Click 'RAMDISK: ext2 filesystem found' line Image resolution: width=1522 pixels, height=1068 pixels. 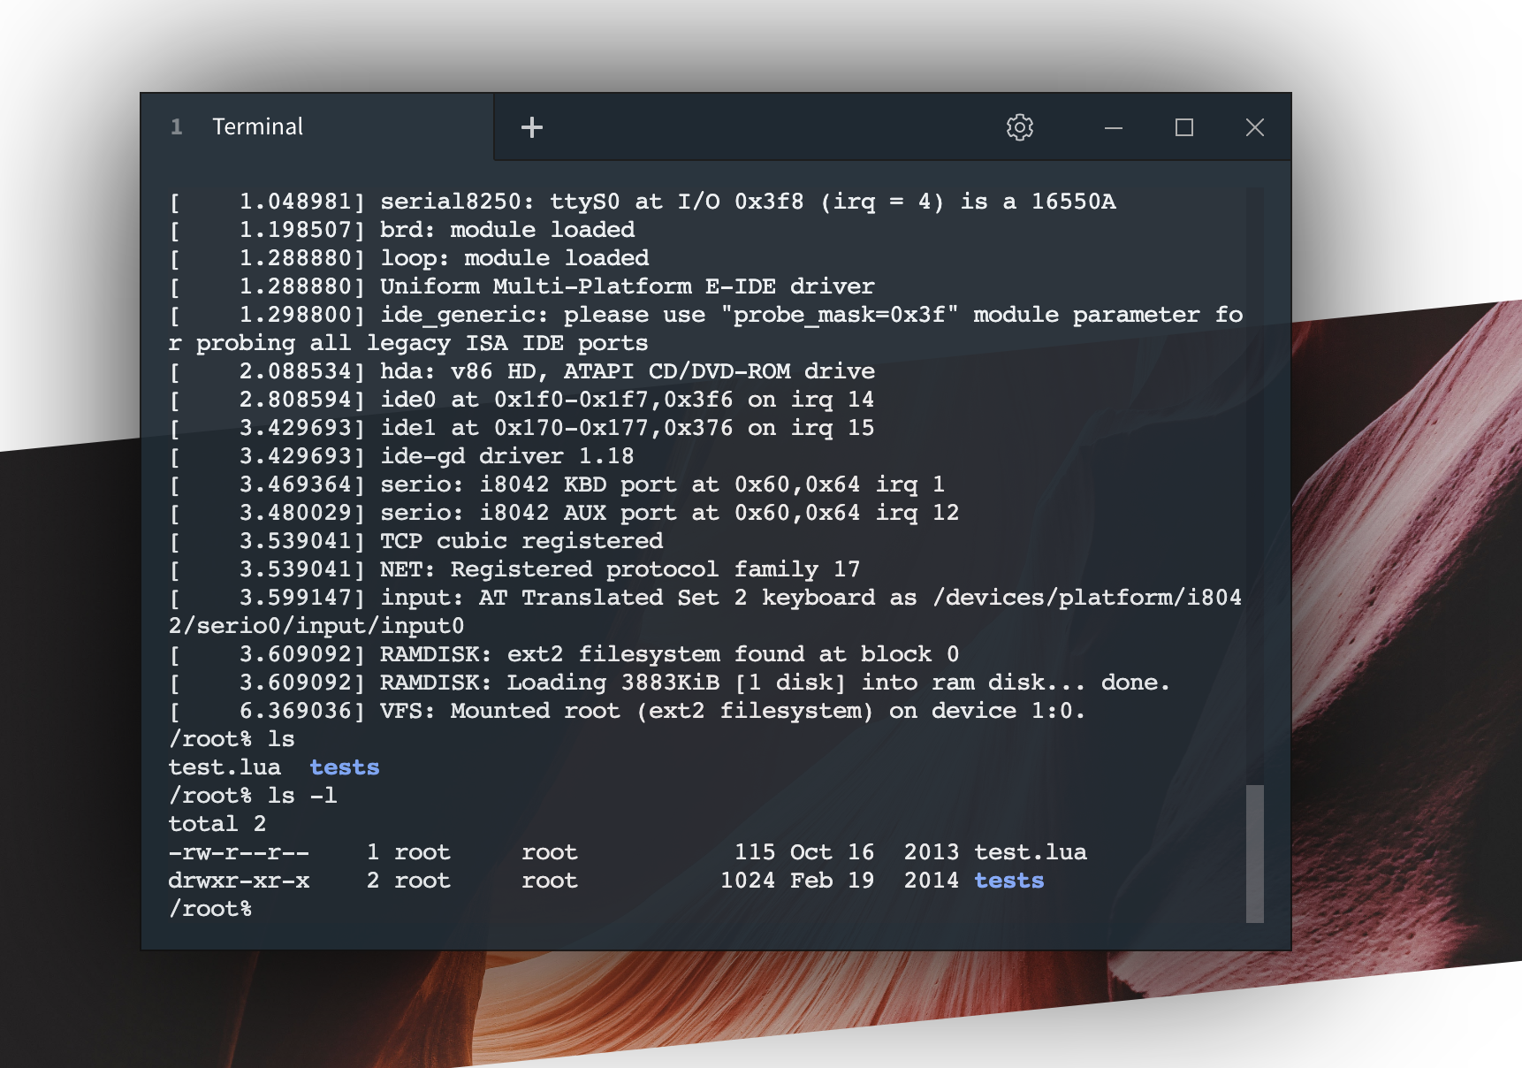coord(564,654)
